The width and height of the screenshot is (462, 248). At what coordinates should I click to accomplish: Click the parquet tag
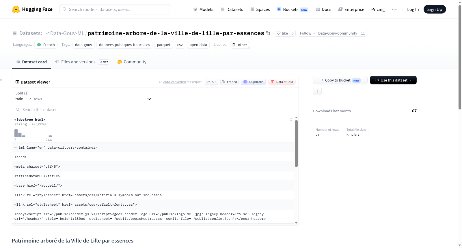point(163,45)
